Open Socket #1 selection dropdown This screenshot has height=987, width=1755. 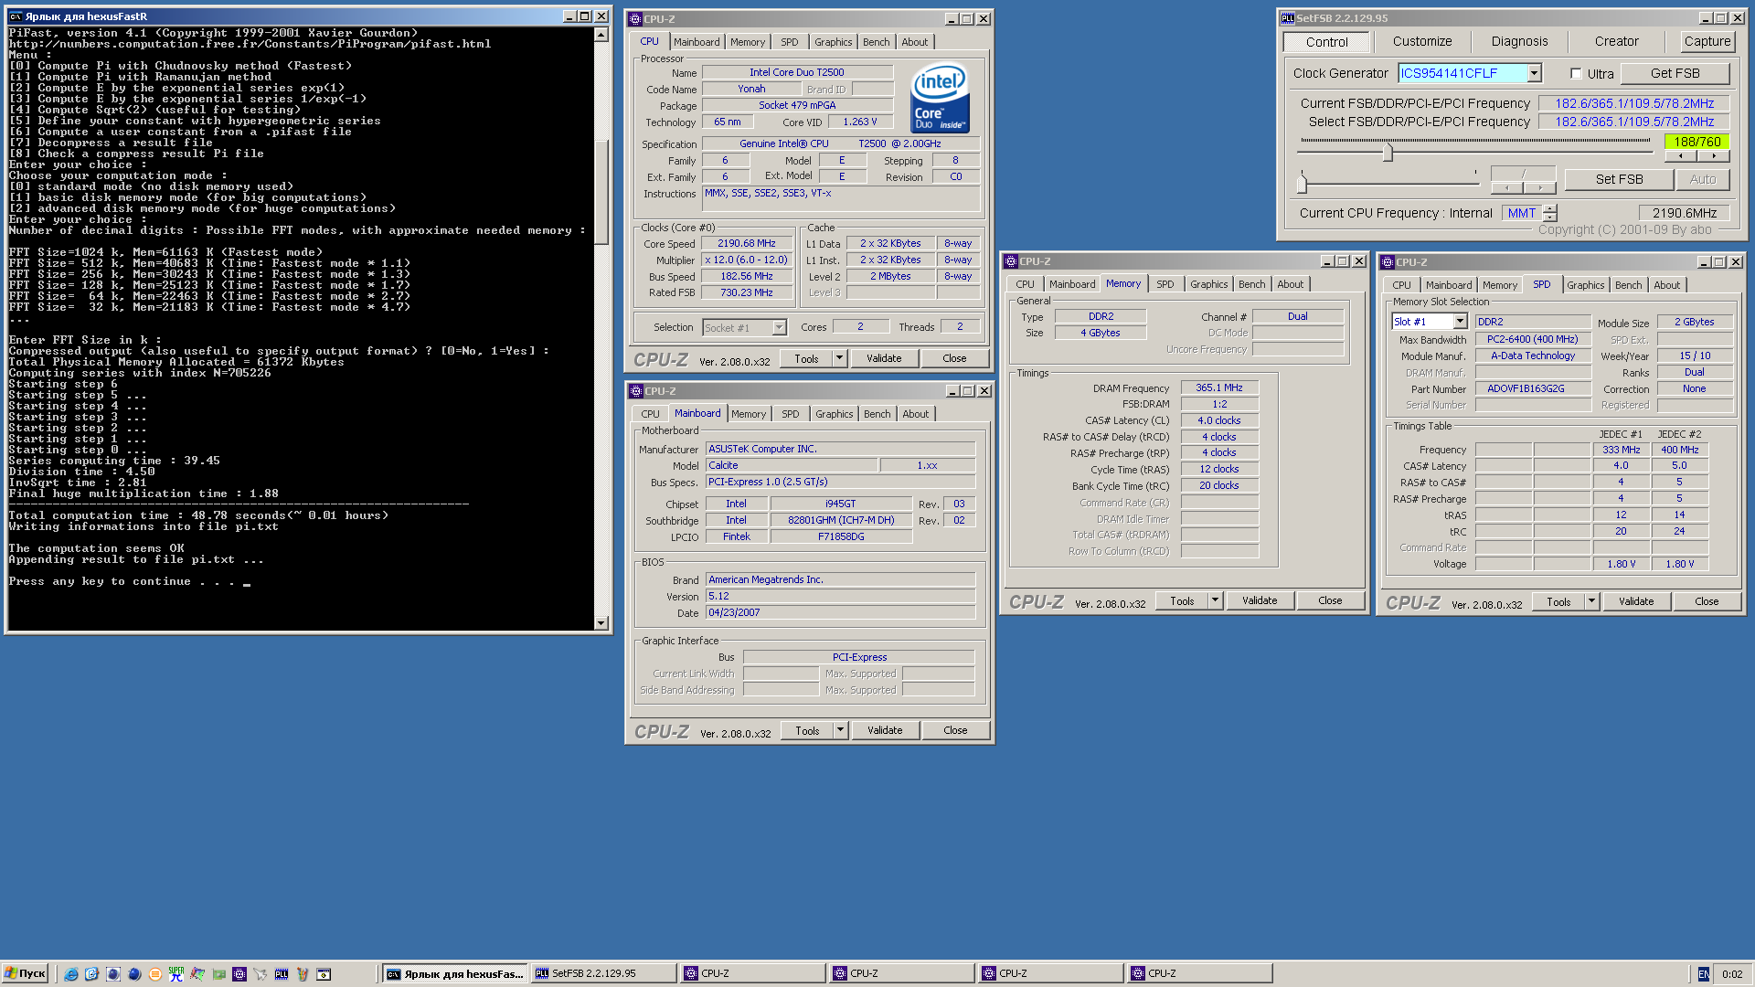[x=779, y=327]
